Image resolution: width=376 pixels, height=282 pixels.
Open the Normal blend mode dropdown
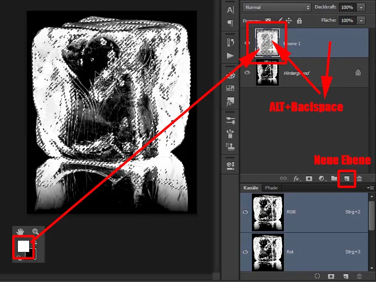click(x=277, y=8)
